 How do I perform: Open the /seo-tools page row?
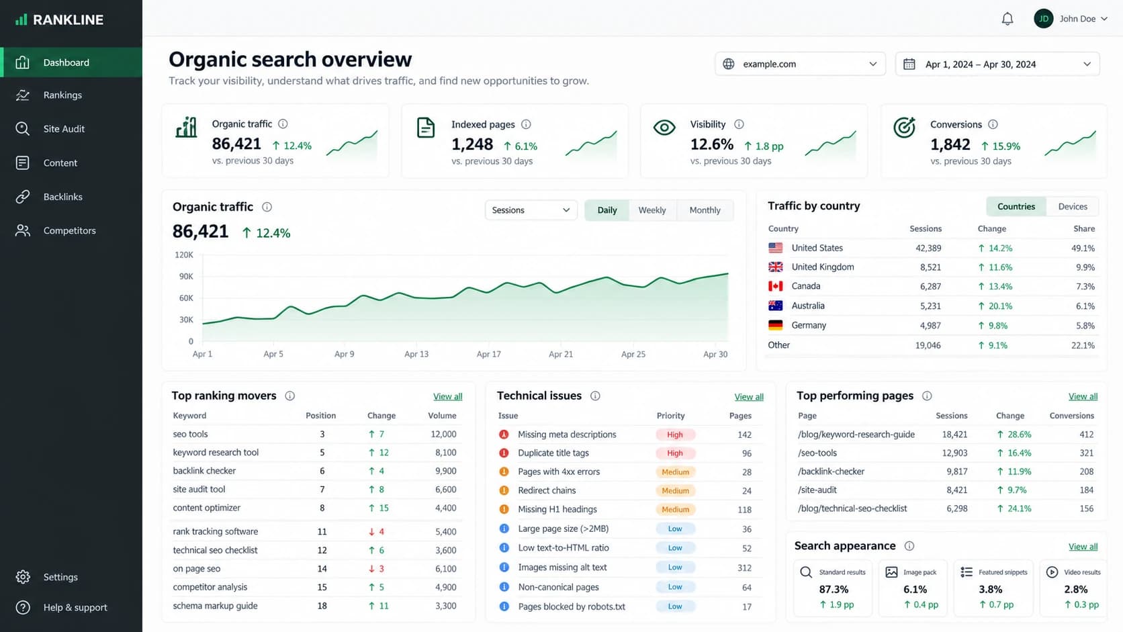click(x=946, y=453)
